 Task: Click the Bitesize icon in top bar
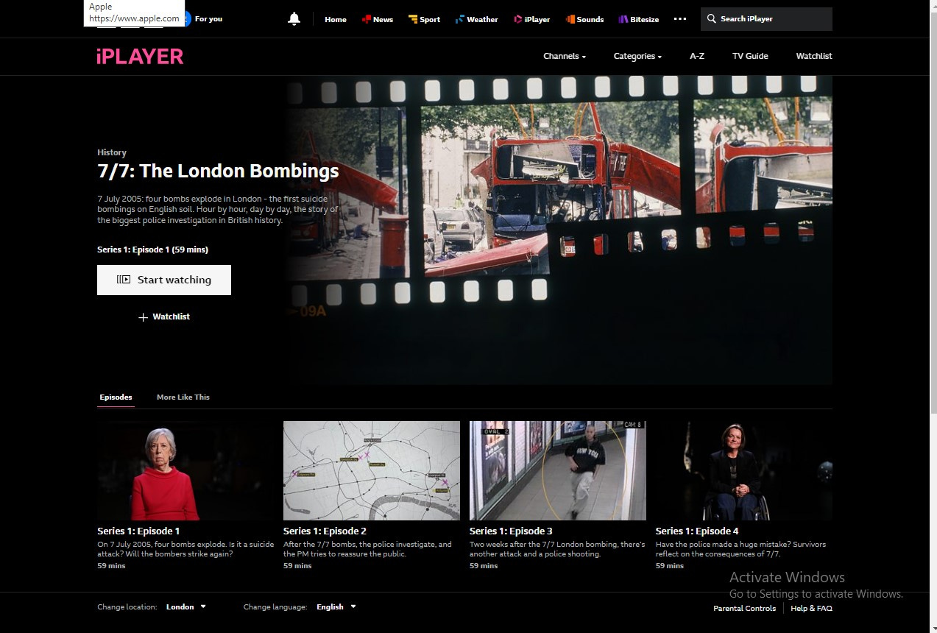(623, 19)
